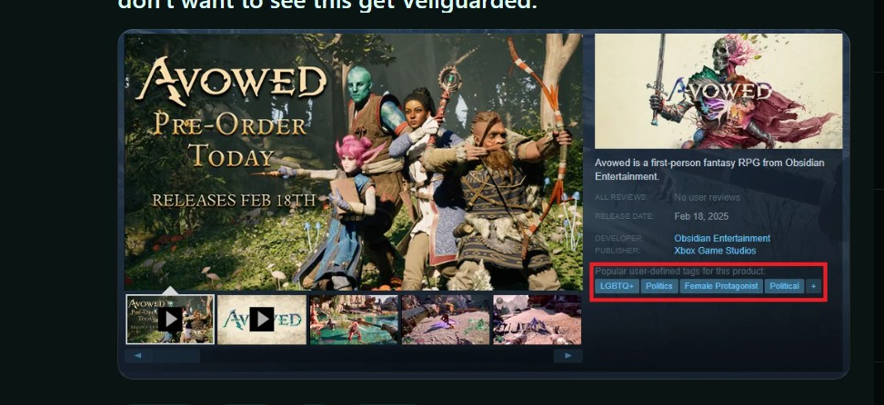Click the left arrow of the thumbnail strip
The width and height of the screenshot is (884, 405).
(x=138, y=356)
